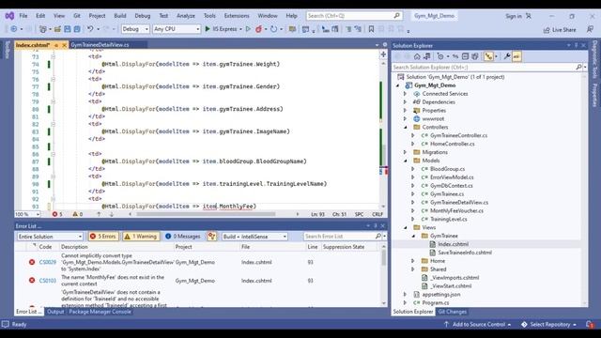Click the Start Without Debugging outline arrow

tap(248, 29)
